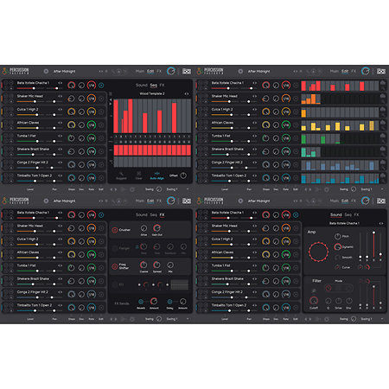Click the Crusher Gain Out knob
This screenshot has width=389, height=389.
[156, 228]
